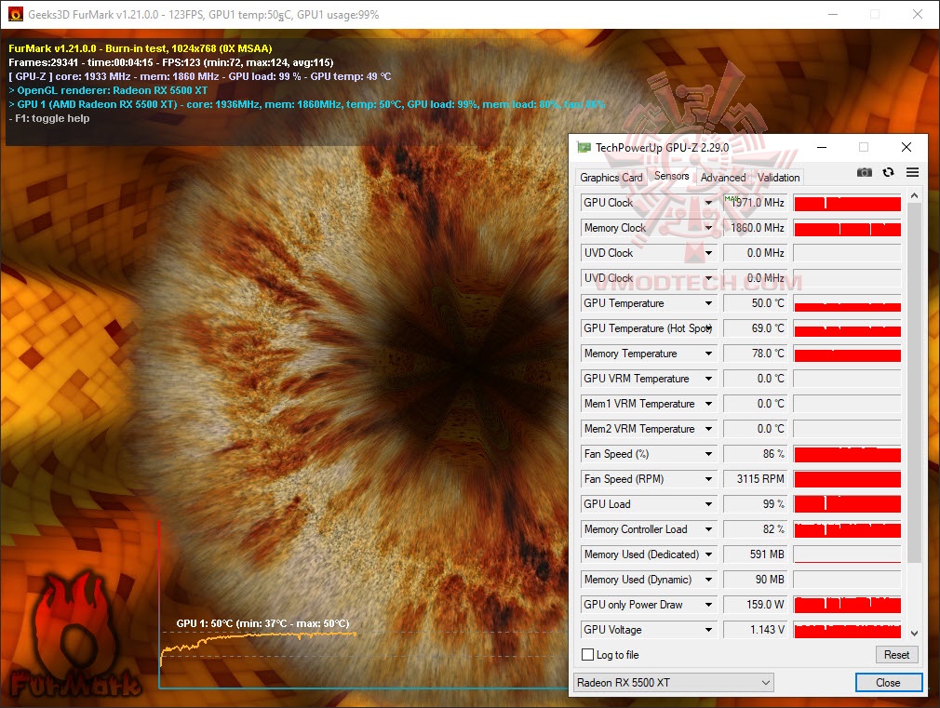
Task: Open the GPU Temperature (Hot Spot) dropdown
Action: pos(708,328)
